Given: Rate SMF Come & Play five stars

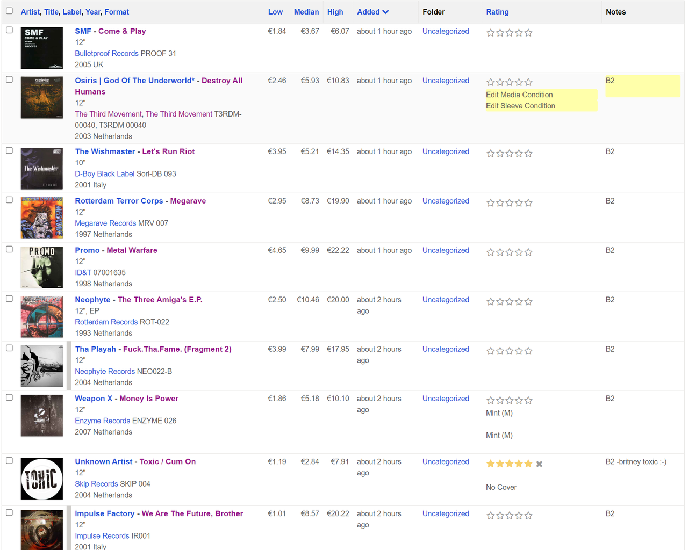Looking at the screenshot, I should [x=528, y=33].
